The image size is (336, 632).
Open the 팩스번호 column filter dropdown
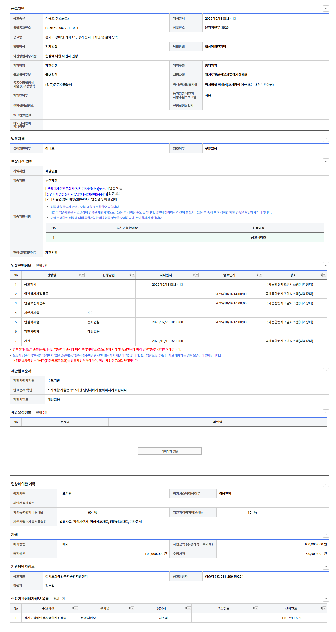click(x=257, y=608)
